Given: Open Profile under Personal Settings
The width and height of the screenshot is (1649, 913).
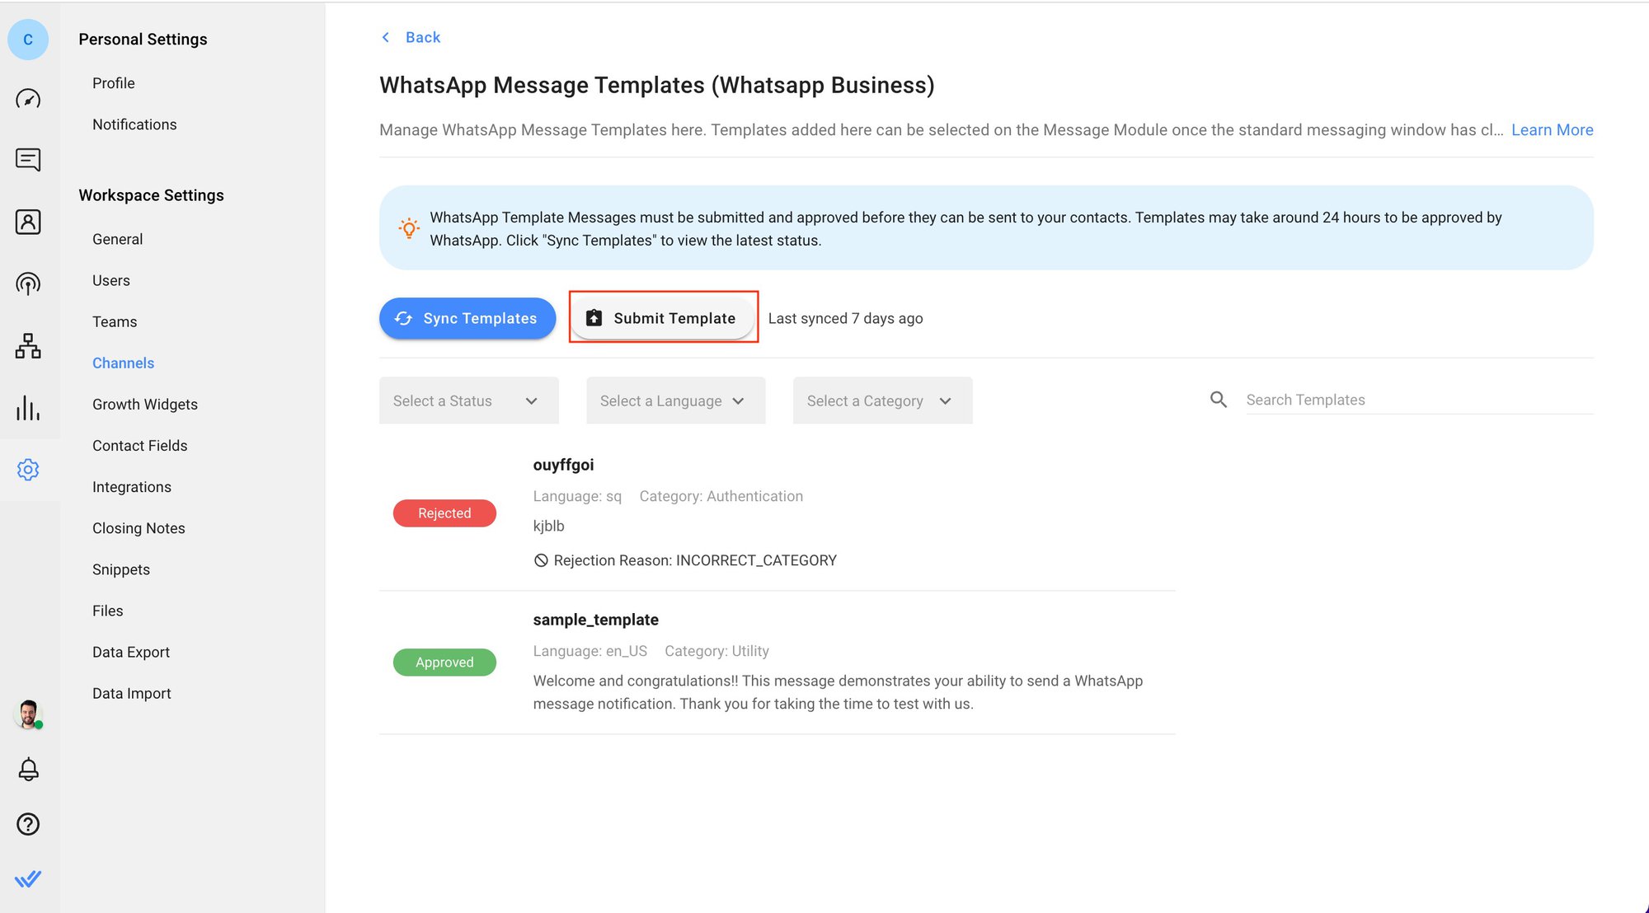Looking at the screenshot, I should coord(114,83).
